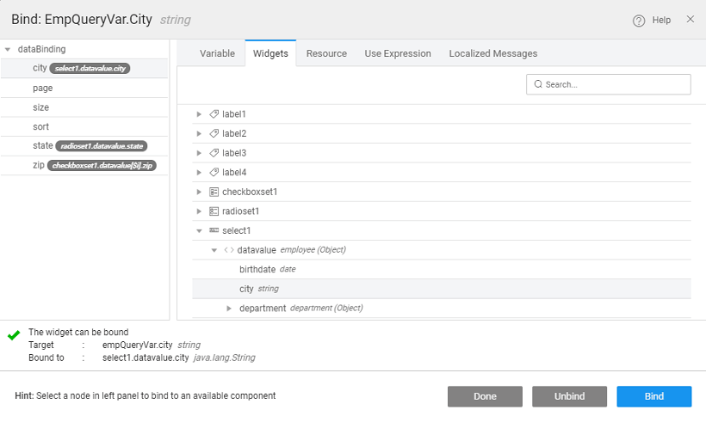Screen dimensions: 706x422
Task: Click the label1 tag icon
Action: tap(214, 114)
